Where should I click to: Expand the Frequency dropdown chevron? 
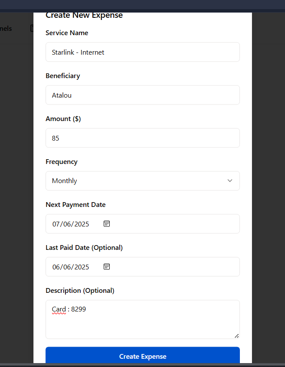pos(230,181)
